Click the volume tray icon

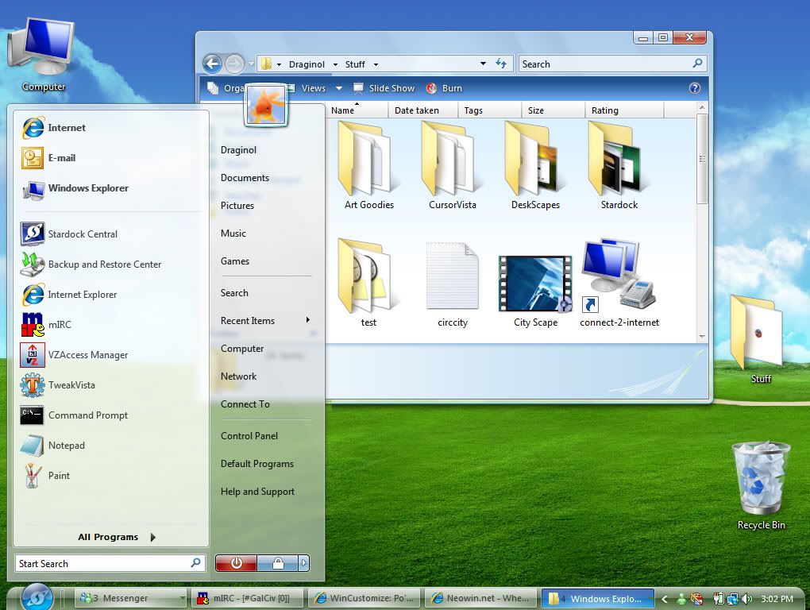[746, 599]
